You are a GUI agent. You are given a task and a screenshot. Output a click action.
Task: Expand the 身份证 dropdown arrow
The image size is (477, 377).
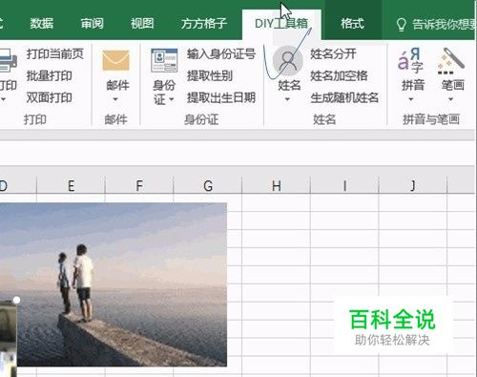coord(172,99)
